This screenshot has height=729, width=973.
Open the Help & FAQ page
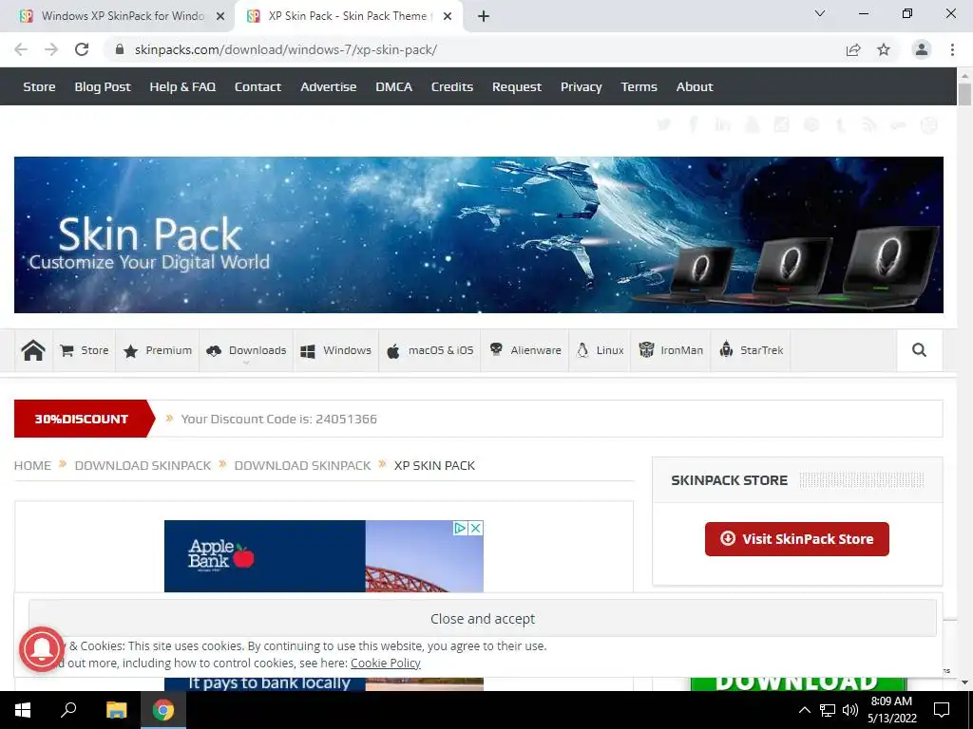click(182, 86)
